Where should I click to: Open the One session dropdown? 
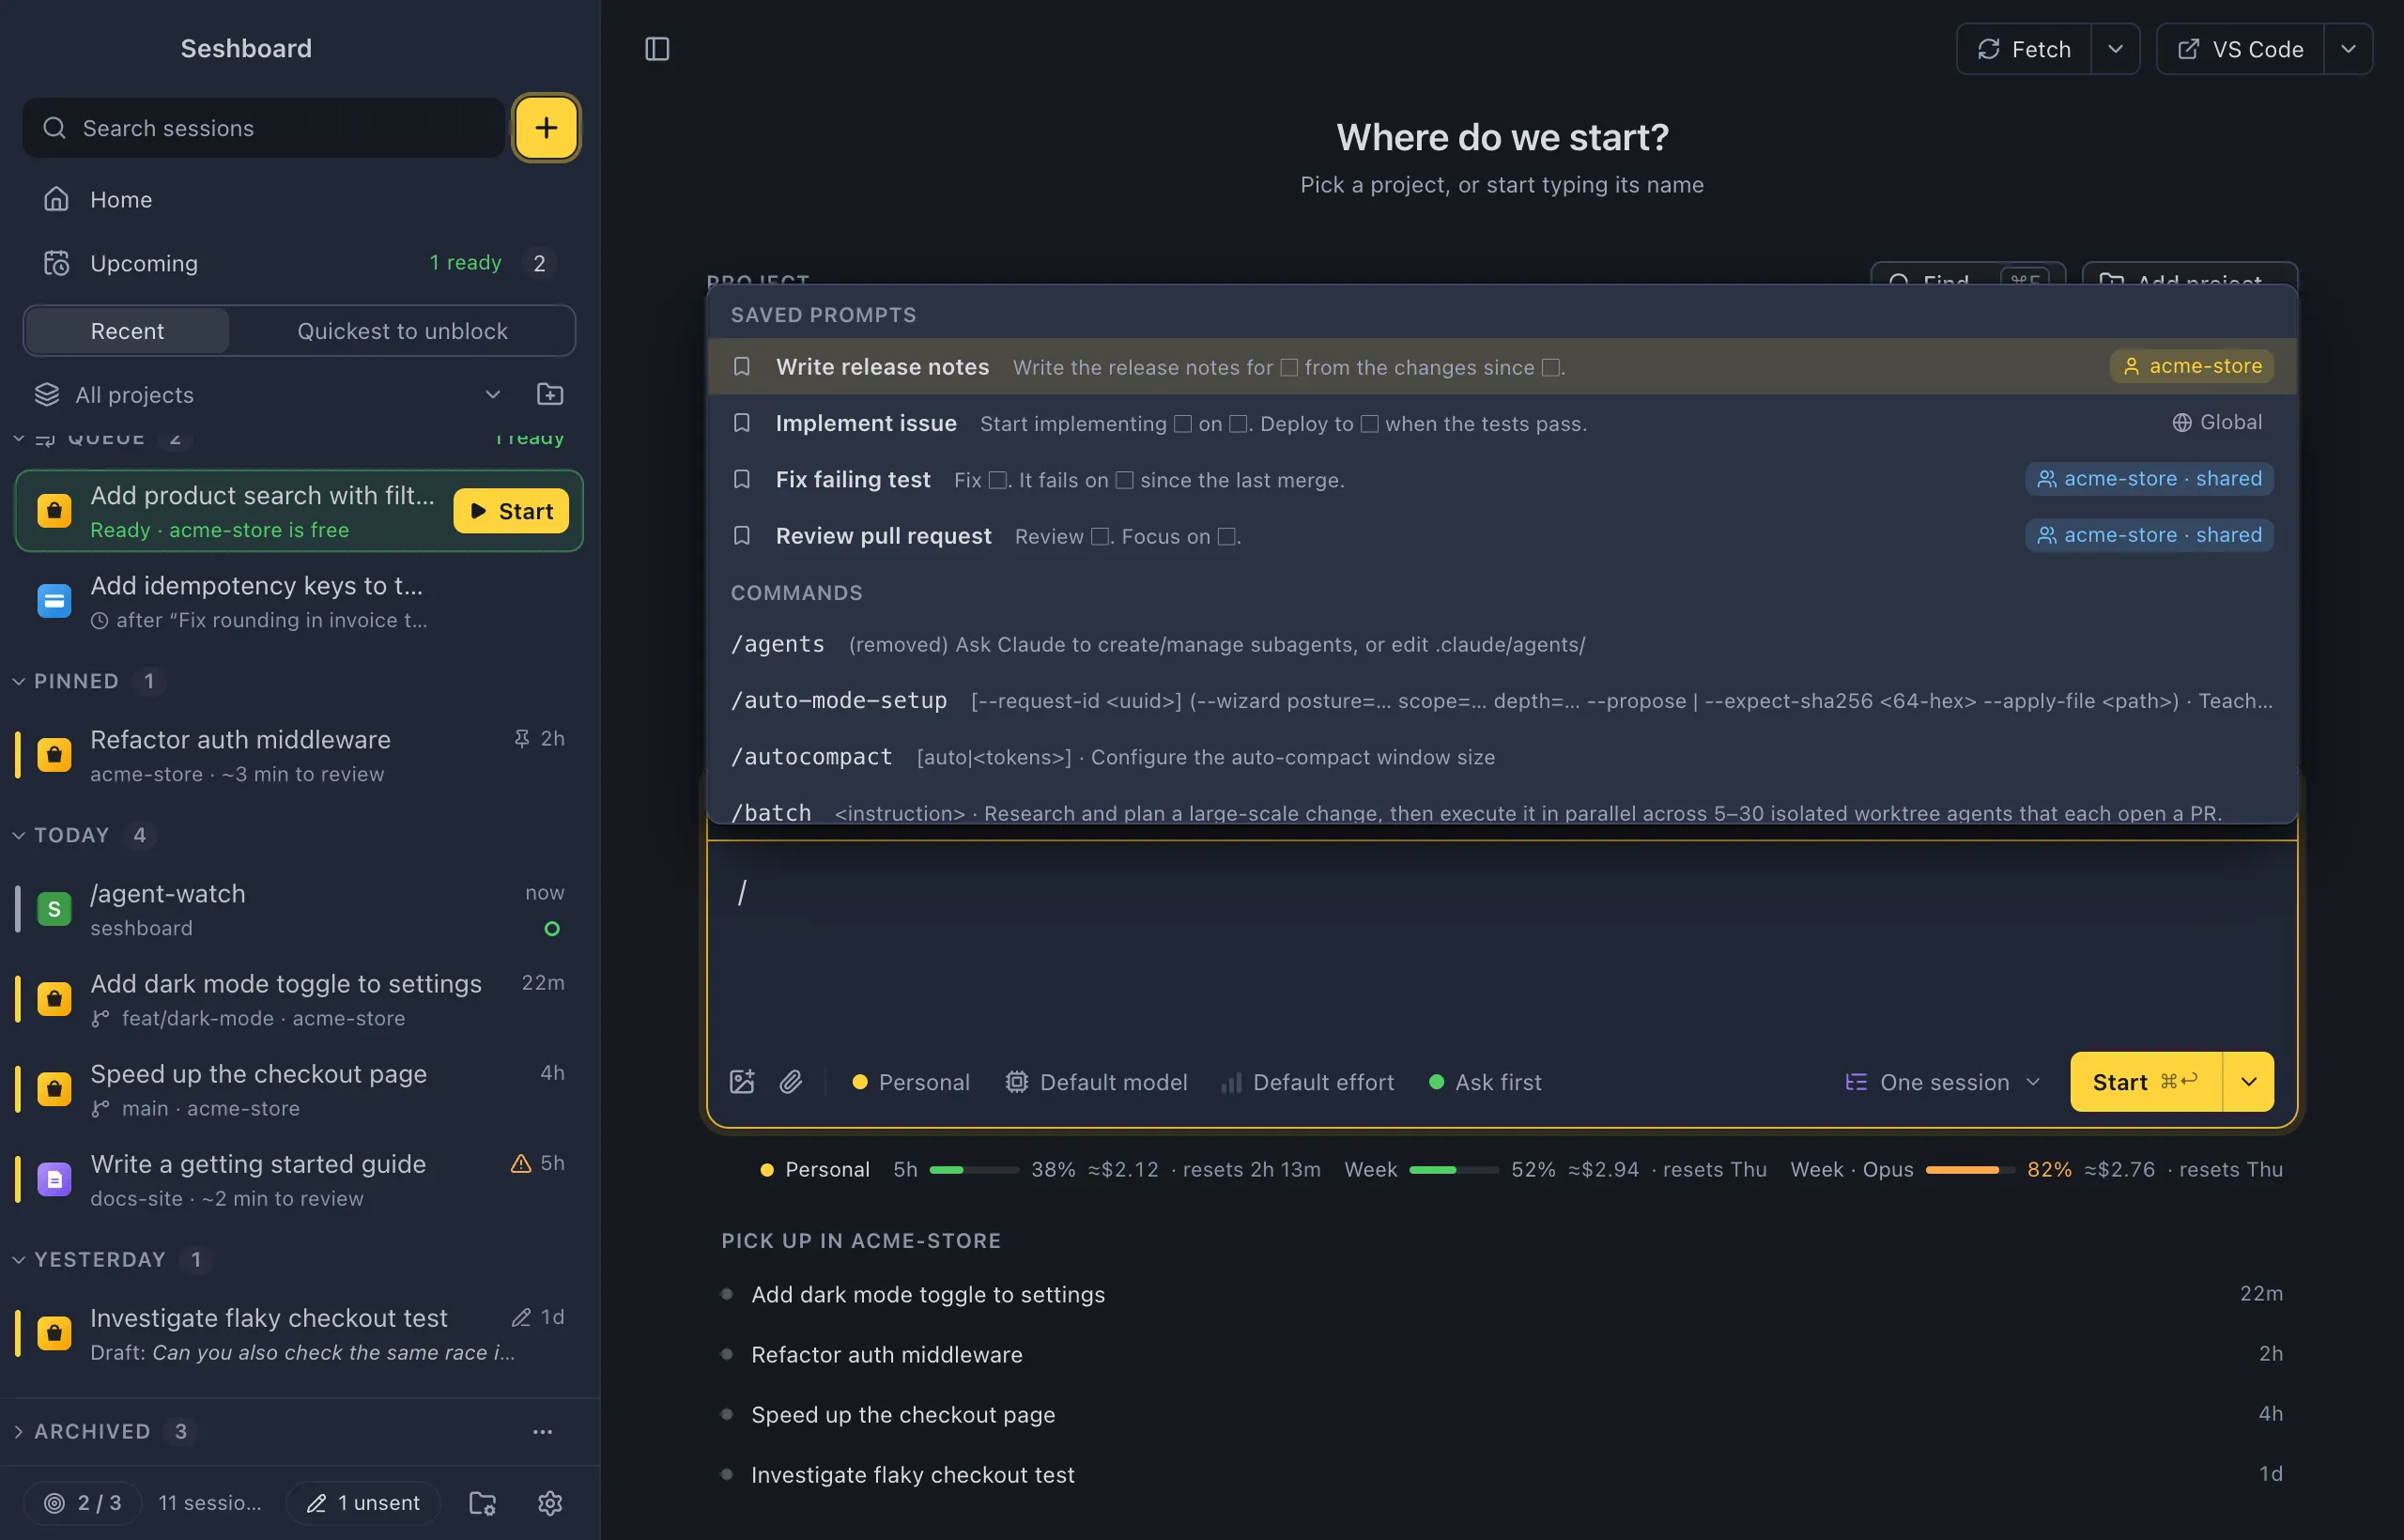pyautogui.click(x=1942, y=1082)
